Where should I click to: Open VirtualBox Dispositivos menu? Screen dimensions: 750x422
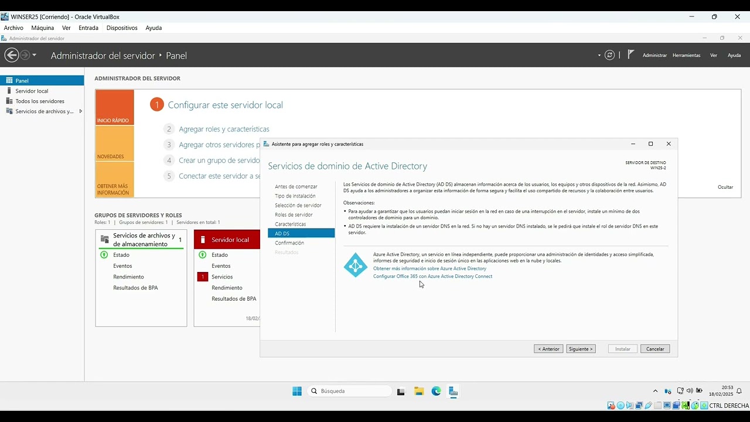click(x=122, y=28)
